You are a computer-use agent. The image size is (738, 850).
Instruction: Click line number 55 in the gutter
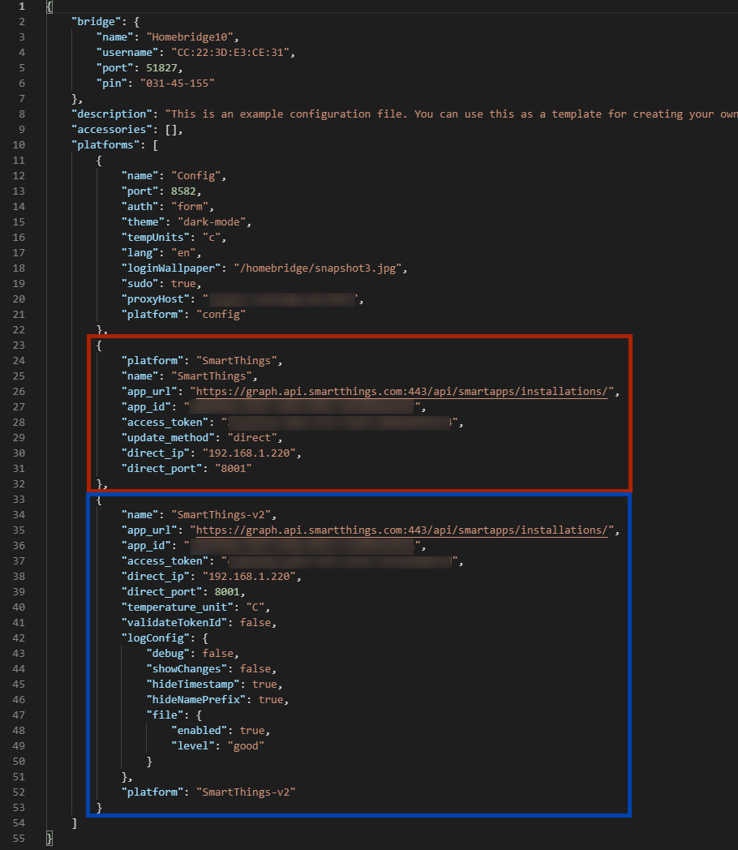(x=19, y=838)
